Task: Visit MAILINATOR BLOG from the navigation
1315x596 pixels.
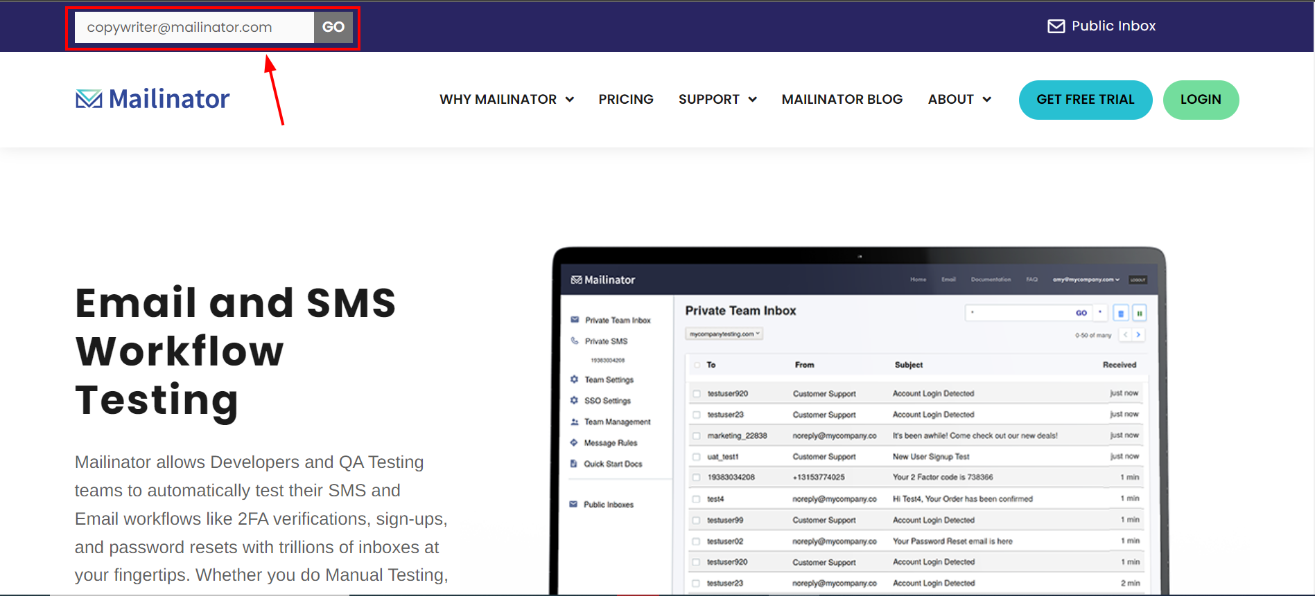Action: [842, 100]
